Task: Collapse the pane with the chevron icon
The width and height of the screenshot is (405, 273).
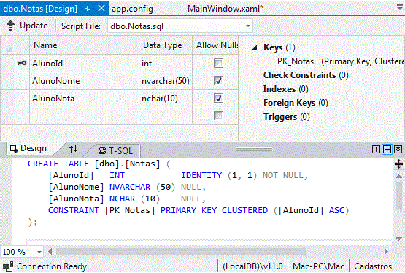Action: [x=398, y=150]
